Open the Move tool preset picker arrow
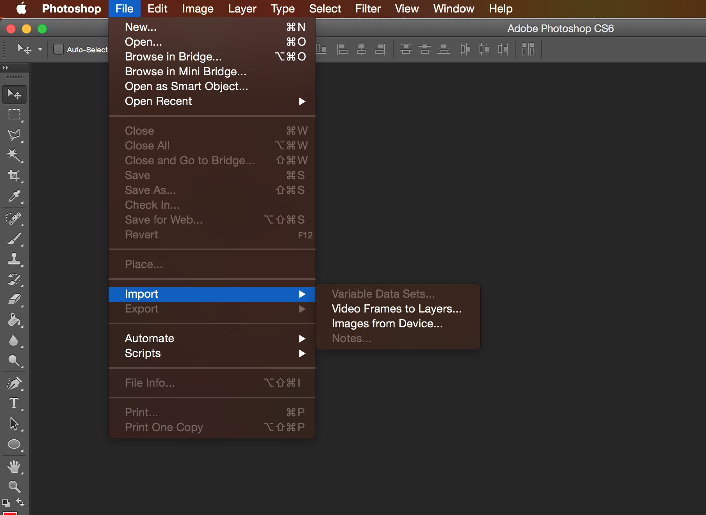Image resolution: width=706 pixels, height=515 pixels. click(40, 50)
